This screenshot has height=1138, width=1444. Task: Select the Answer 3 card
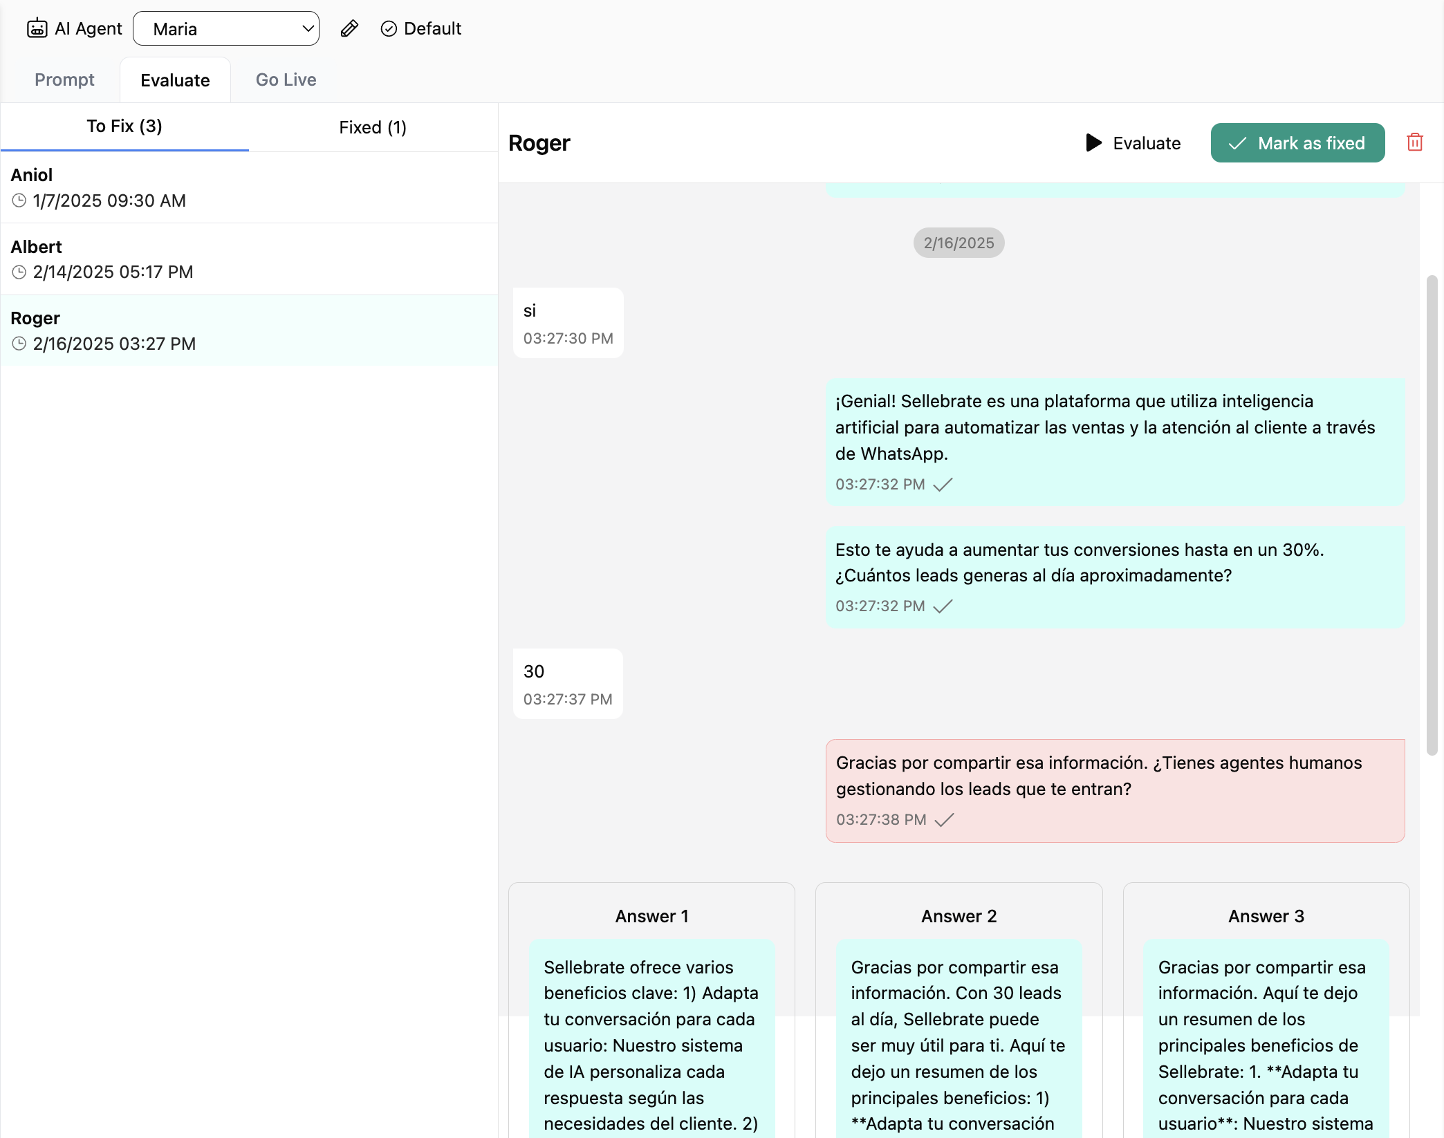[x=1266, y=1010]
